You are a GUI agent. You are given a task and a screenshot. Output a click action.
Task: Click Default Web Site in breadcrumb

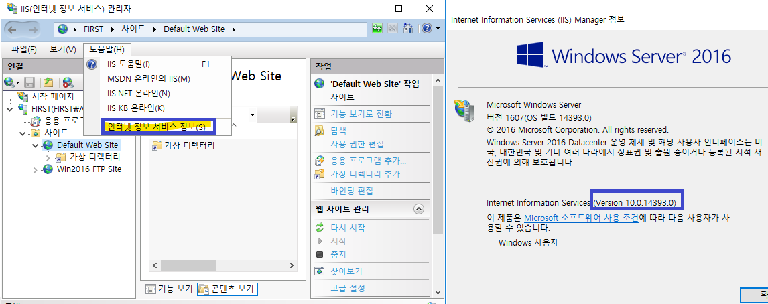click(x=194, y=29)
